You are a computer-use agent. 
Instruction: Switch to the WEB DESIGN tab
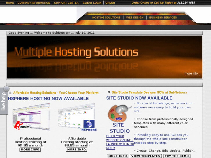135,17
